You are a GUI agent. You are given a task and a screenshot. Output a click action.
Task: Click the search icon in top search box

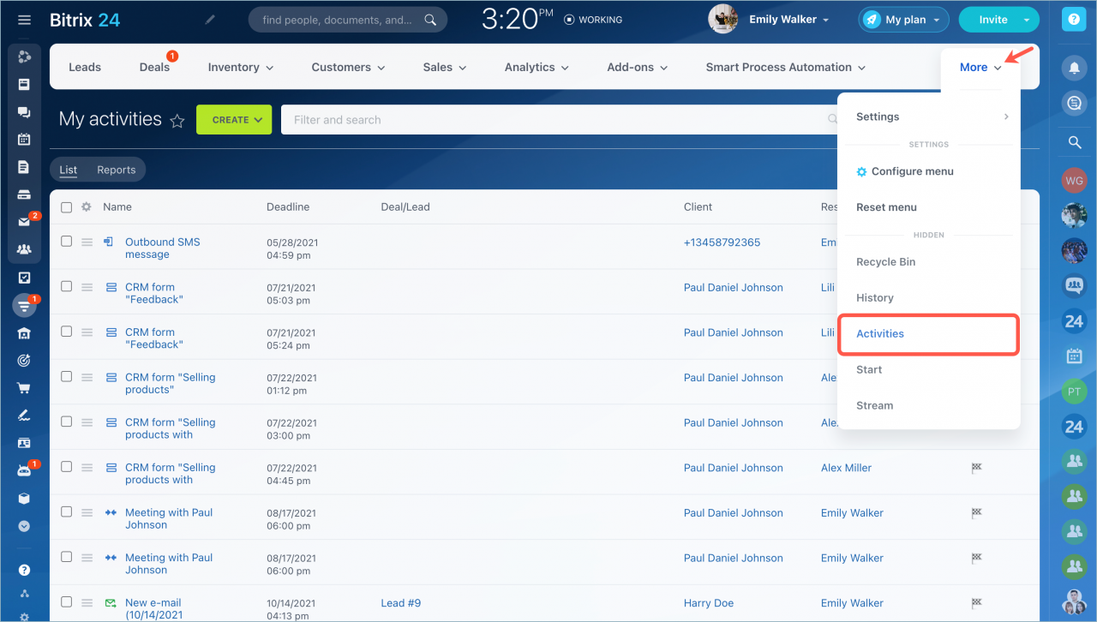tap(430, 20)
